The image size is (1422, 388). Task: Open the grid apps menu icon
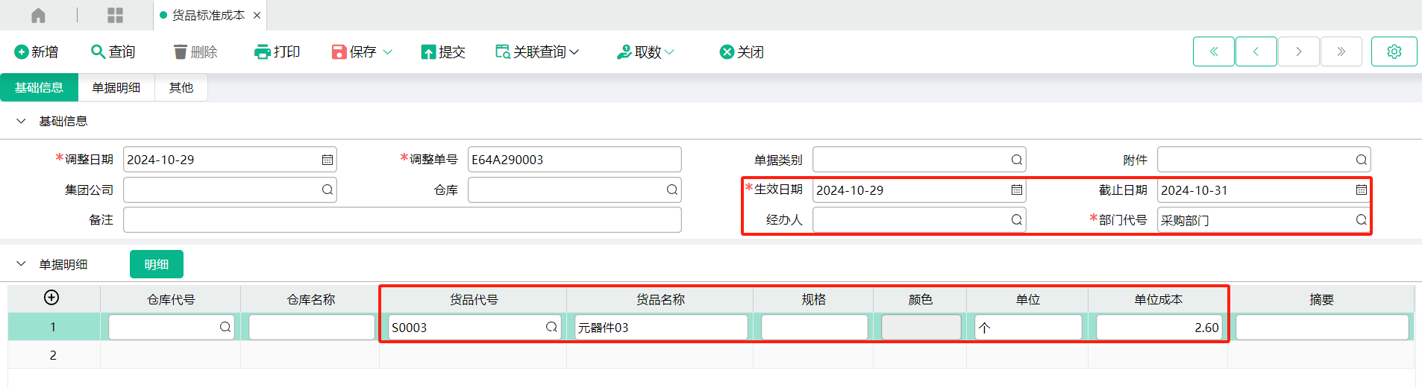click(x=115, y=15)
